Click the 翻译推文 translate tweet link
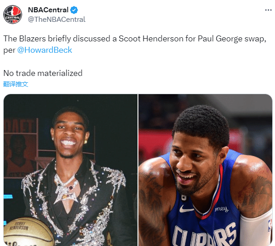This screenshot has width=275, height=246. click(x=16, y=84)
